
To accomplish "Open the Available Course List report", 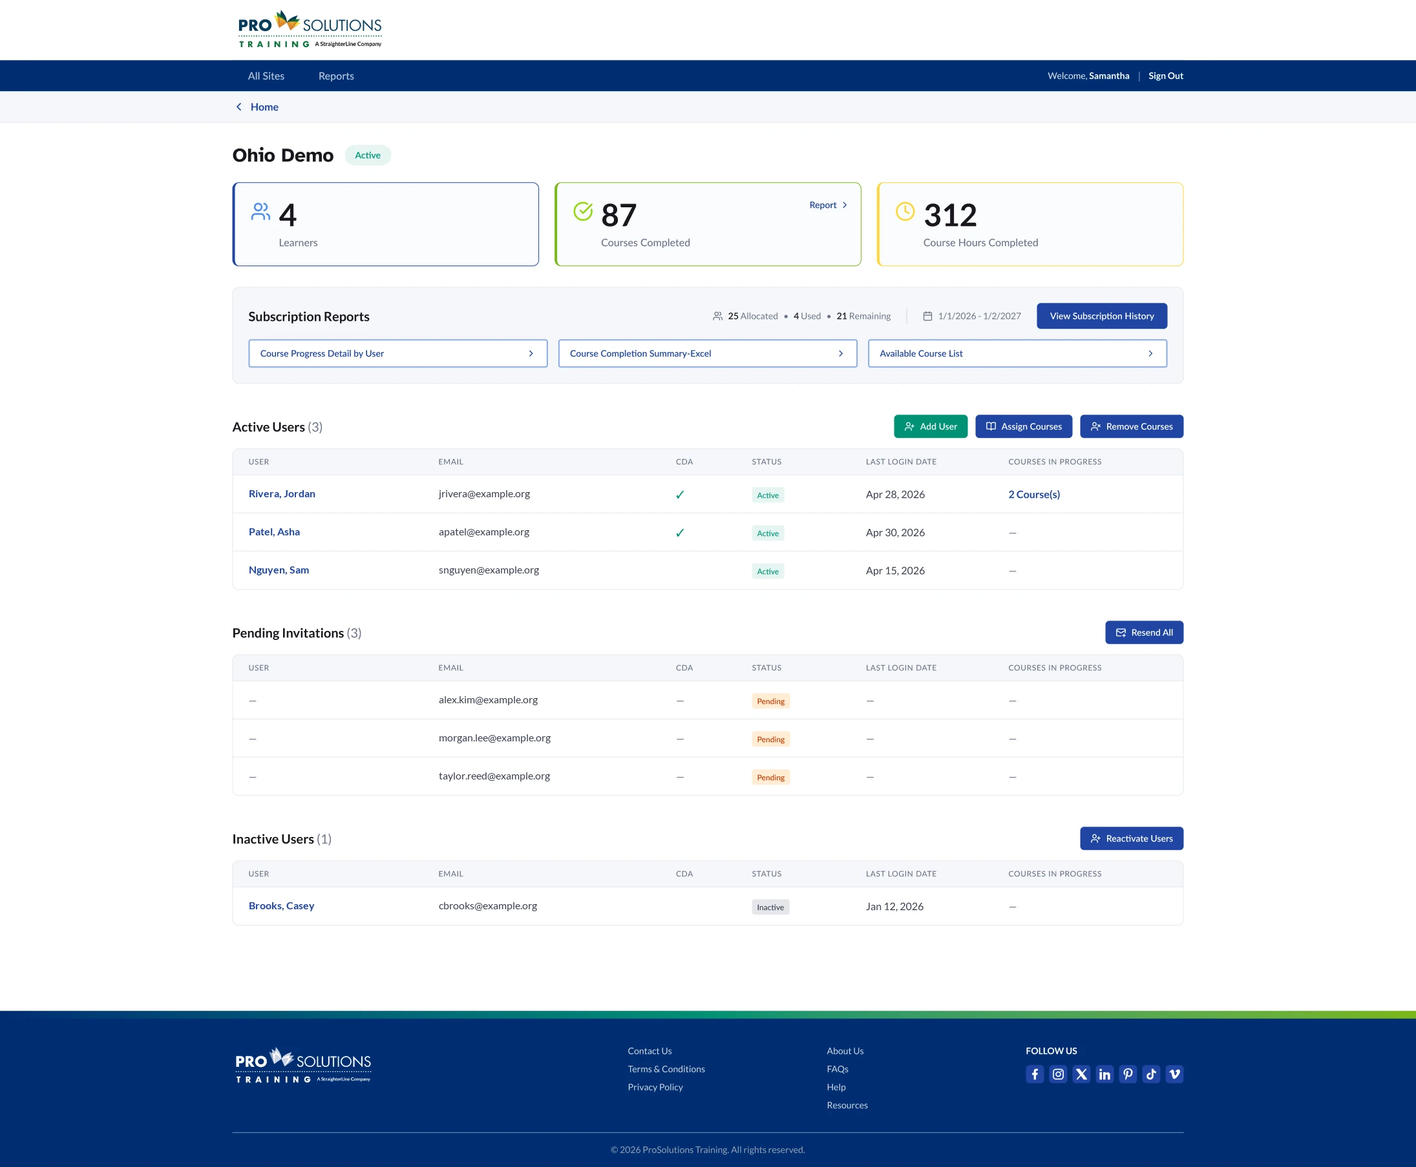I will coord(1017,354).
